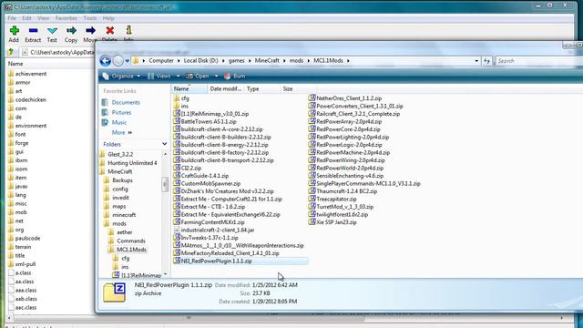Click MineCraft in the address breadcrumb
The width and height of the screenshot is (583, 328).
pos(267,61)
